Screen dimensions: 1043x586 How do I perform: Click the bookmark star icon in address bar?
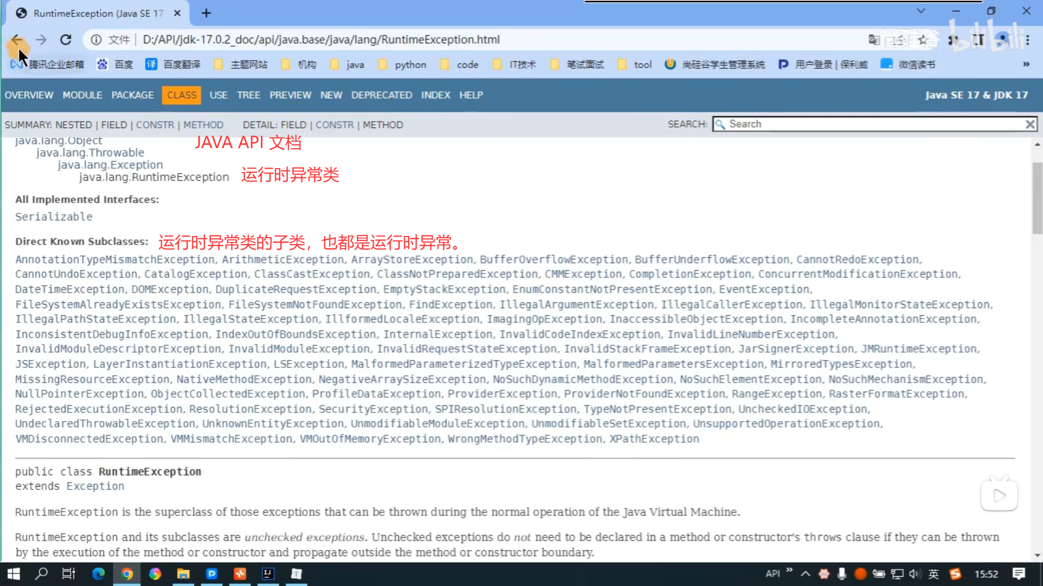[922, 40]
